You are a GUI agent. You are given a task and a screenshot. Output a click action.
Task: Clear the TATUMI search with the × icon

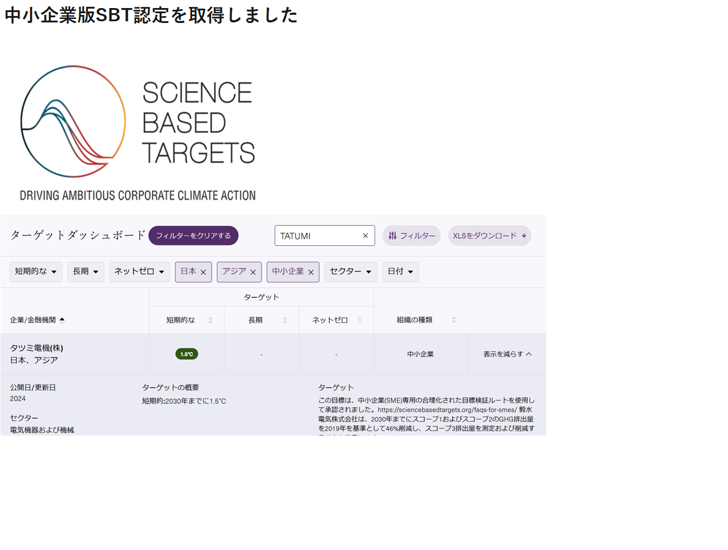point(365,235)
